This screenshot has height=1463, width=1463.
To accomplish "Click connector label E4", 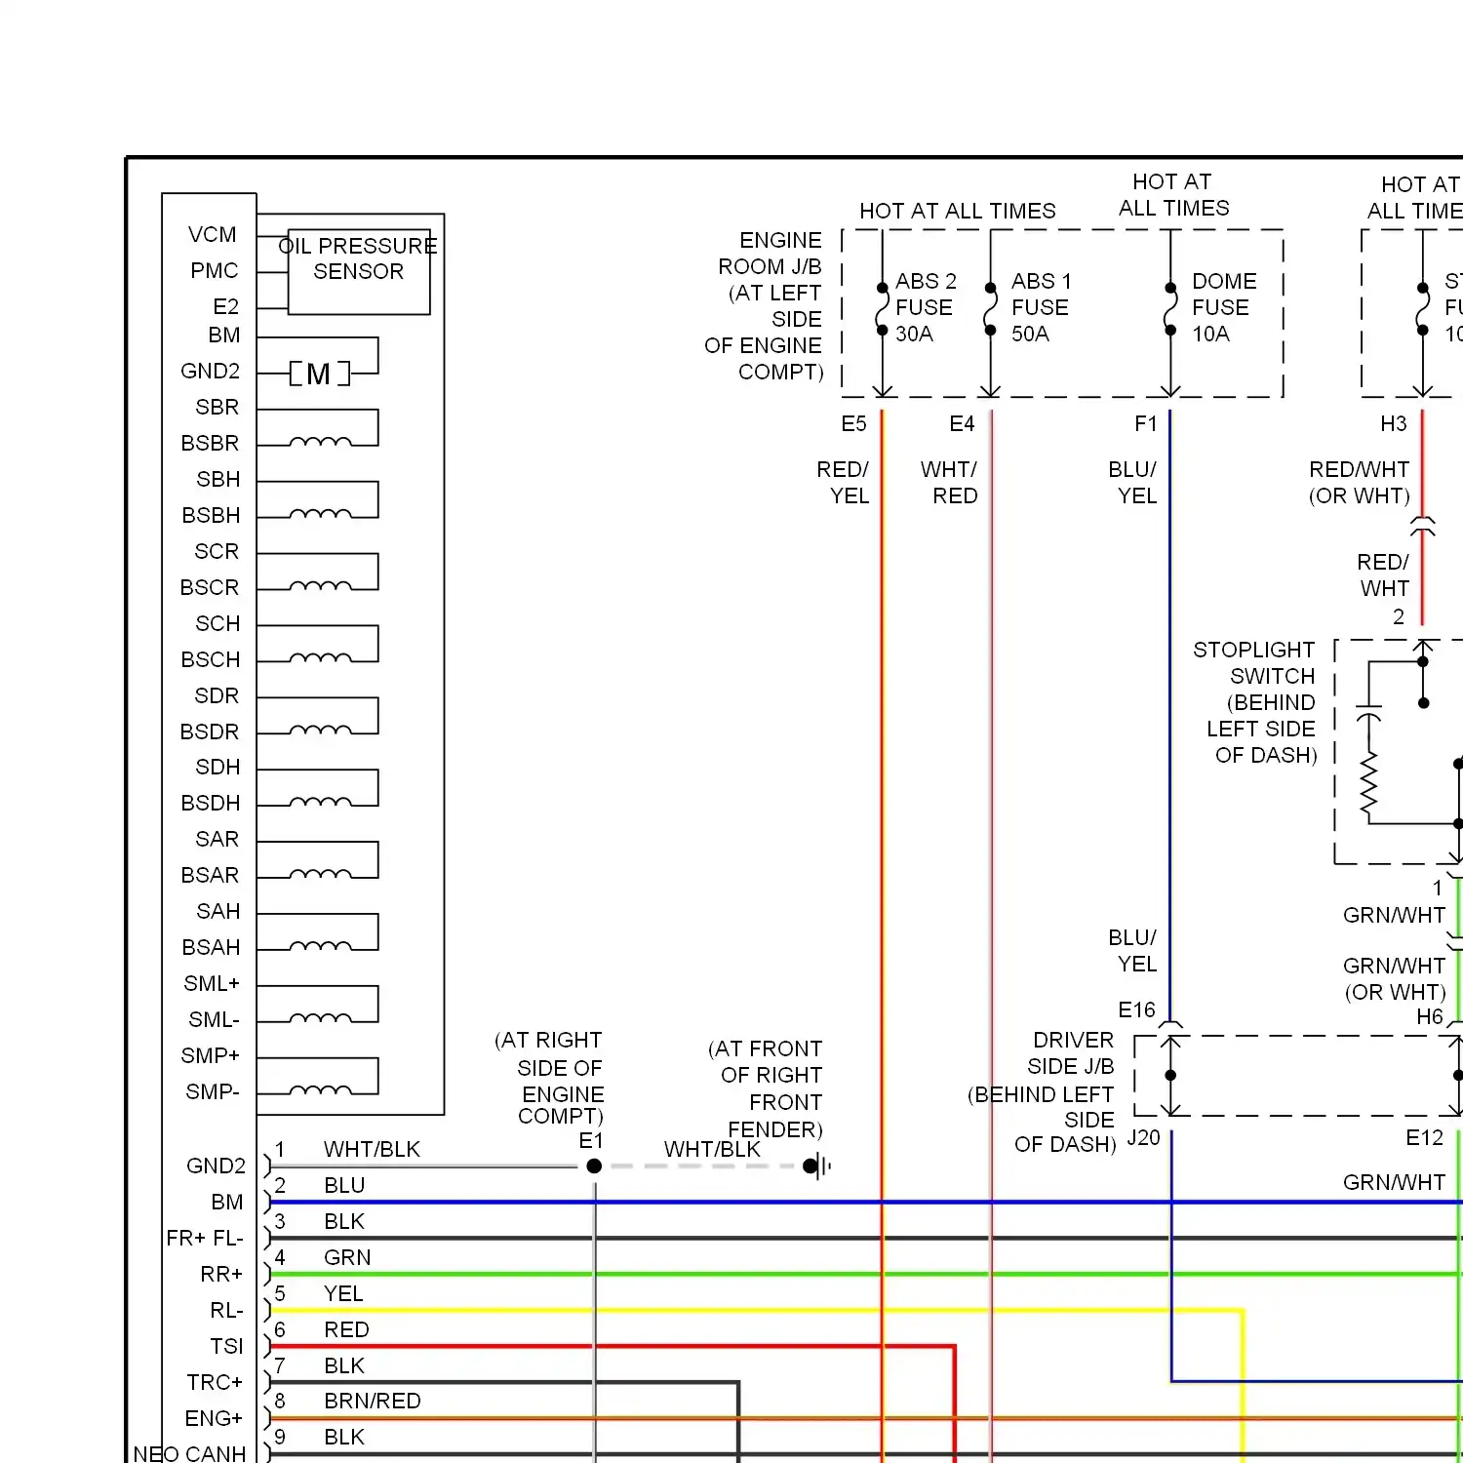I will (962, 424).
